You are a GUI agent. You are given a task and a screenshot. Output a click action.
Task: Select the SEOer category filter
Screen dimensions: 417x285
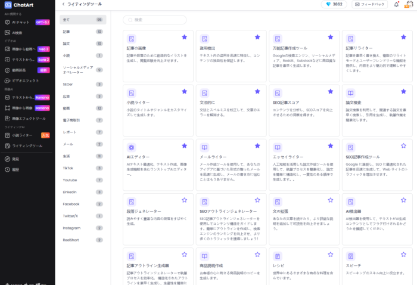pyautogui.click(x=83, y=84)
